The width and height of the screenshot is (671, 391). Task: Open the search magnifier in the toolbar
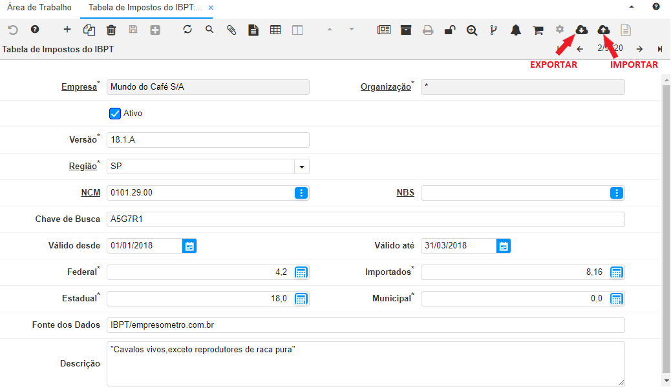209,30
